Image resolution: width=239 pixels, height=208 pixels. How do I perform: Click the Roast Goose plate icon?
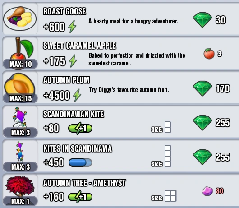click(20, 18)
